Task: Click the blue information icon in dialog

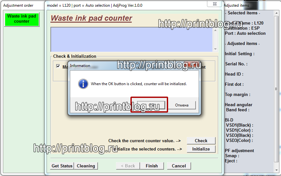Action: click(x=83, y=84)
